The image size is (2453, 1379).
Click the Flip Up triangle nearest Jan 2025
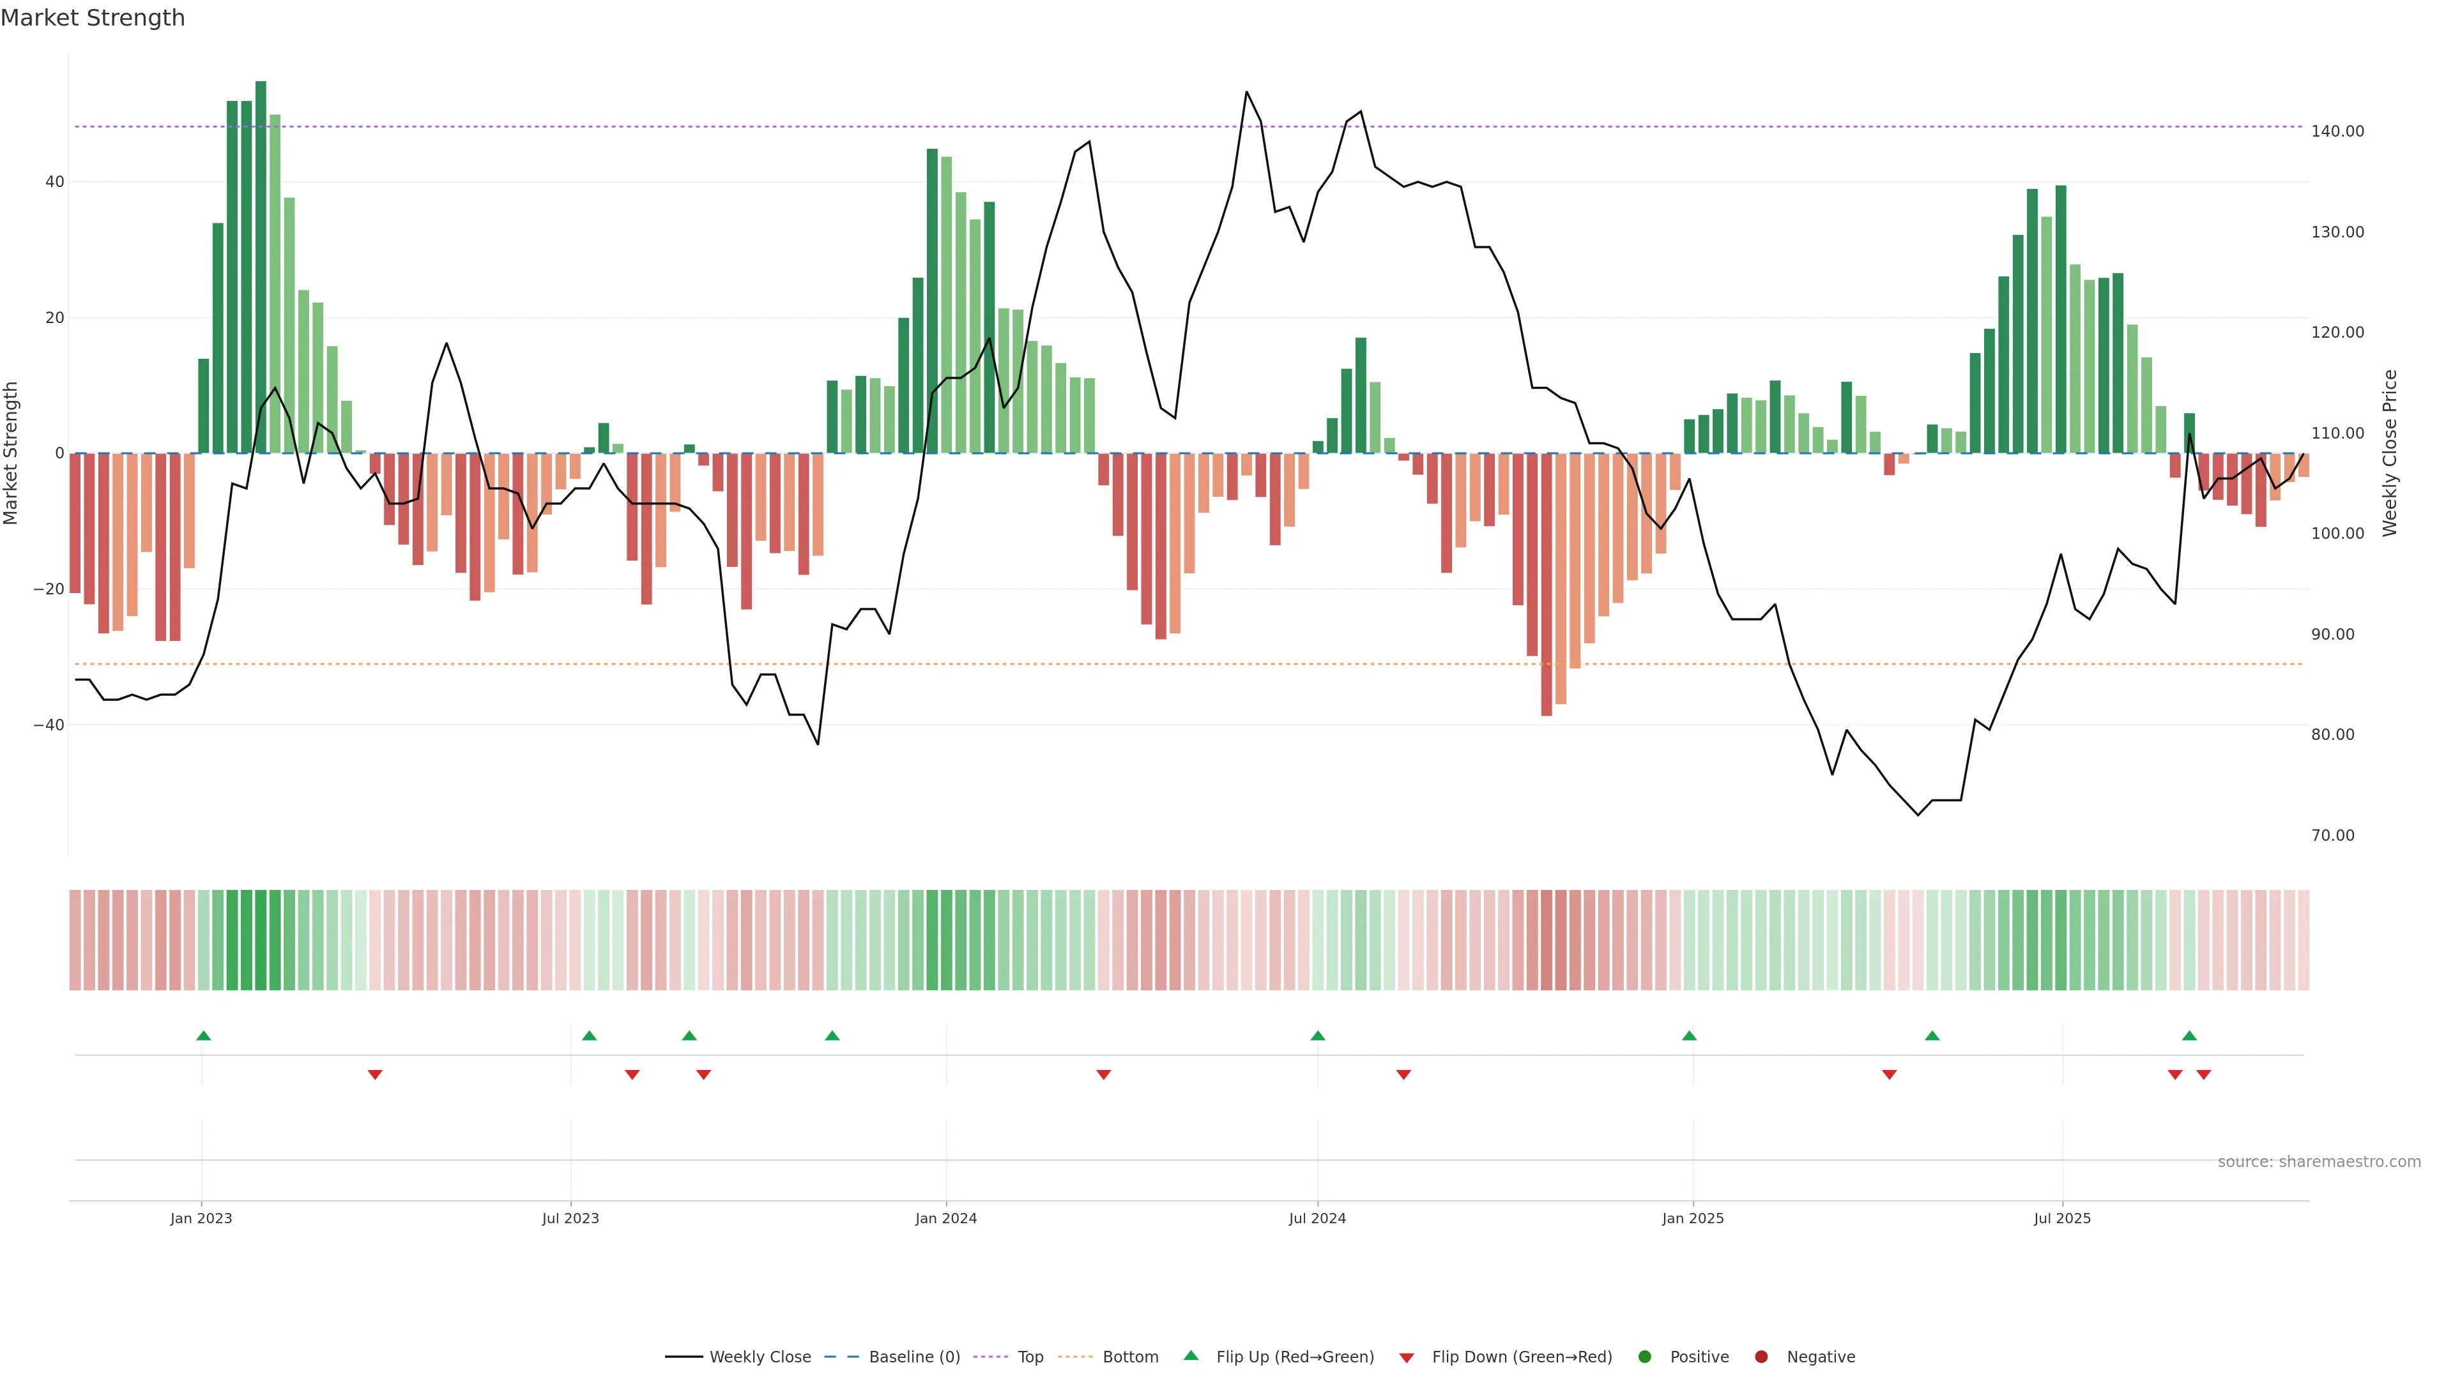pos(1688,1036)
